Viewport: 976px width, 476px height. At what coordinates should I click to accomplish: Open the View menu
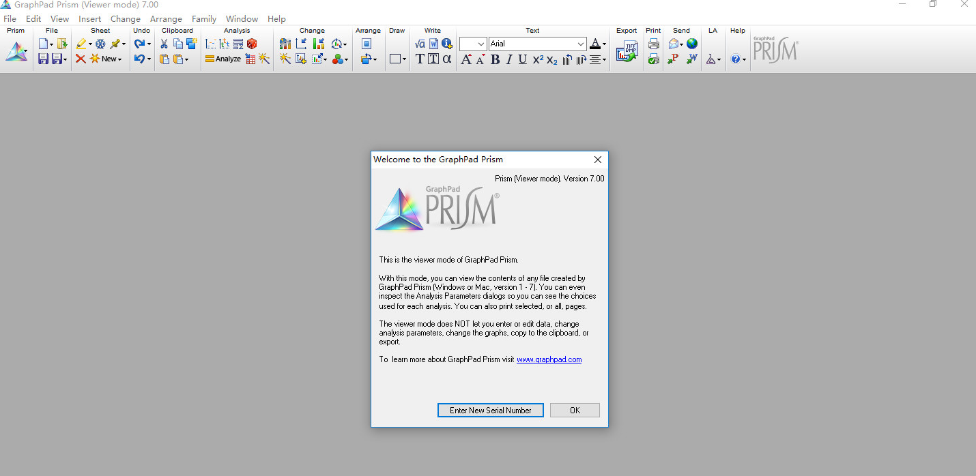click(x=60, y=19)
